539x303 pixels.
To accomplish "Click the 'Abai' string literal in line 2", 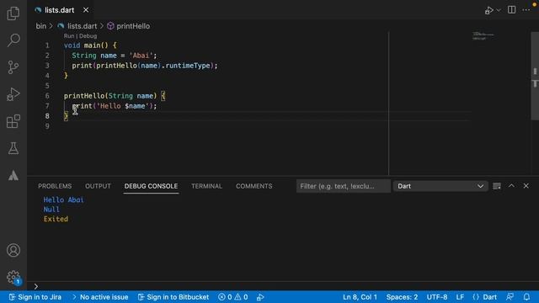I will 141,56.
